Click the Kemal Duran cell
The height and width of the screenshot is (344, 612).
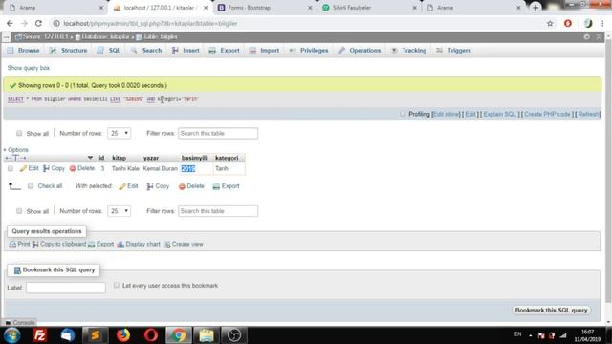[x=161, y=168]
